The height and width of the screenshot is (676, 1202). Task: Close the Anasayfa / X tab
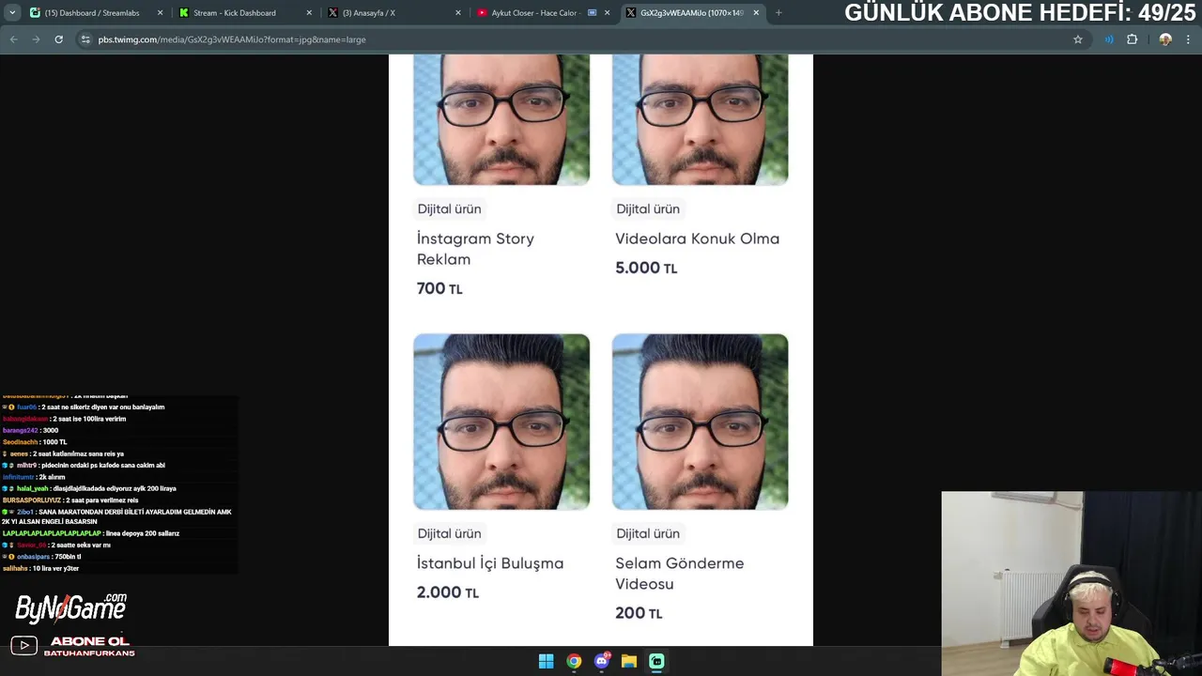click(x=458, y=13)
